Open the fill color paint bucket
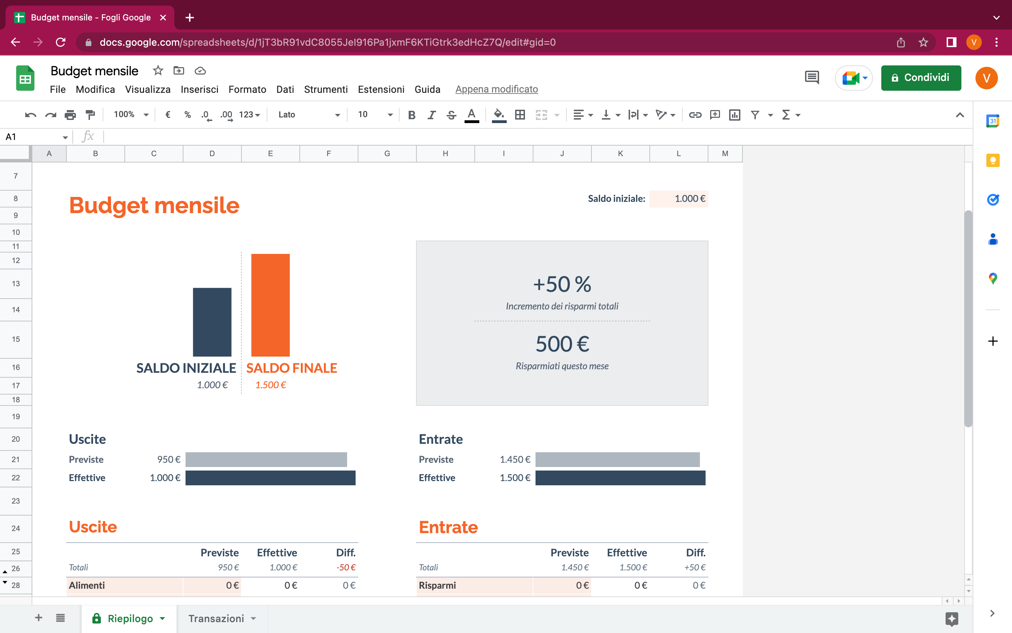The width and height of the screenshot is (1012, 633). (499, 115)
